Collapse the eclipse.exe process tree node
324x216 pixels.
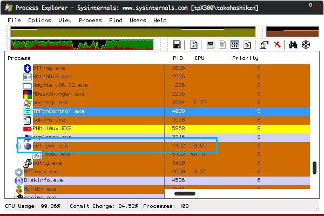(19, 146)
